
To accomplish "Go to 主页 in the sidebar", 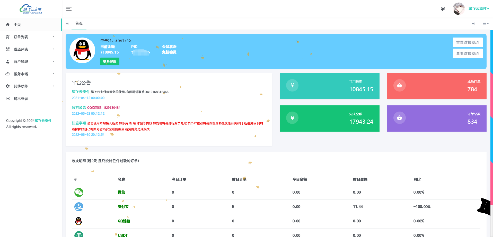I will 17,25.
